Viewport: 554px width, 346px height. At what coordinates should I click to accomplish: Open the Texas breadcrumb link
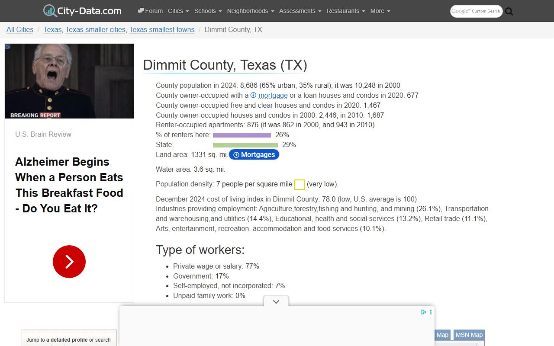tap(52, 29)
